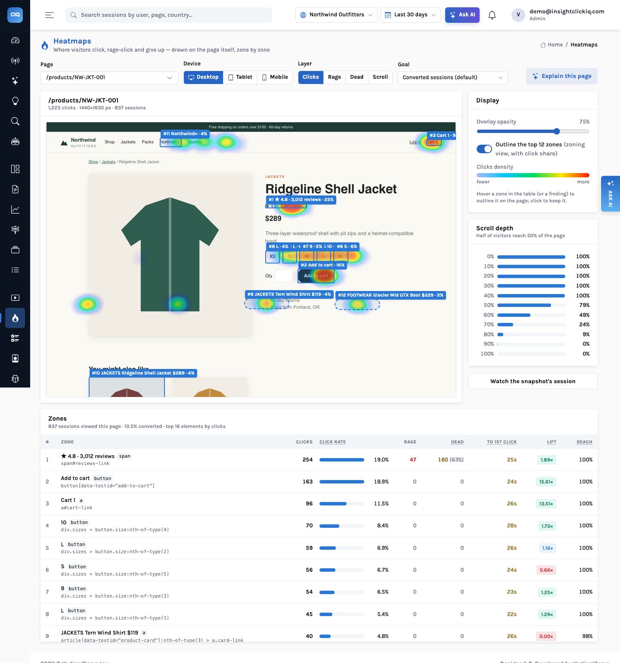Open the Goal dropdown showing Converted sessions
Screen dimensions: 620x663
point(453,77)
